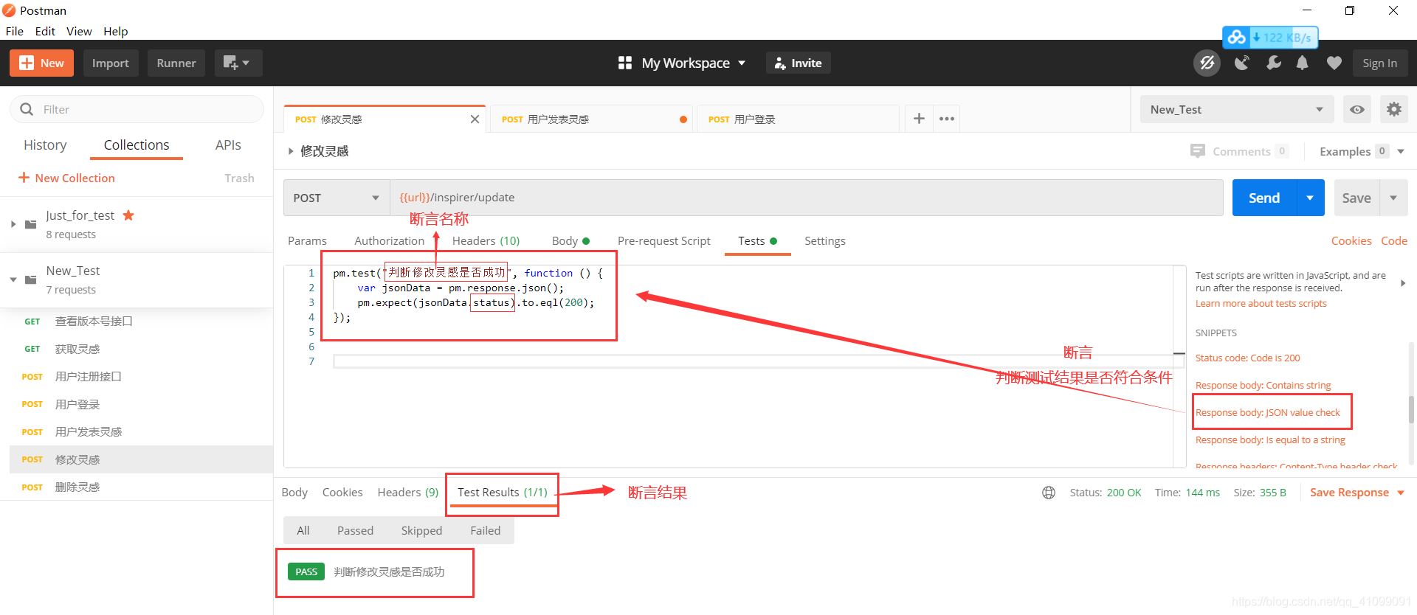The image size is (1417, 615).
Task: Open Params tab
Action: click(x=307, y=241)
